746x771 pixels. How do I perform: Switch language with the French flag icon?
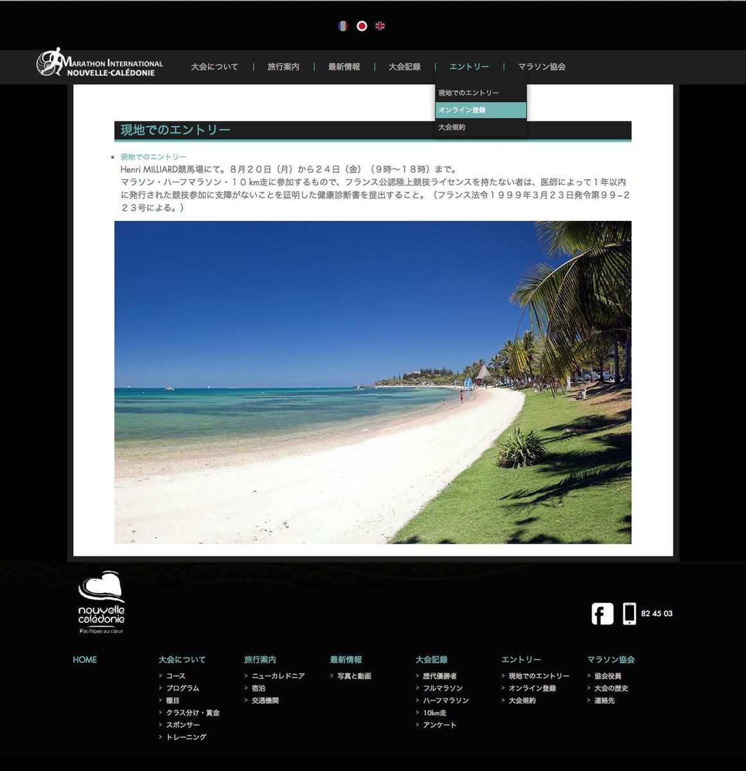[x=342, y=26]
